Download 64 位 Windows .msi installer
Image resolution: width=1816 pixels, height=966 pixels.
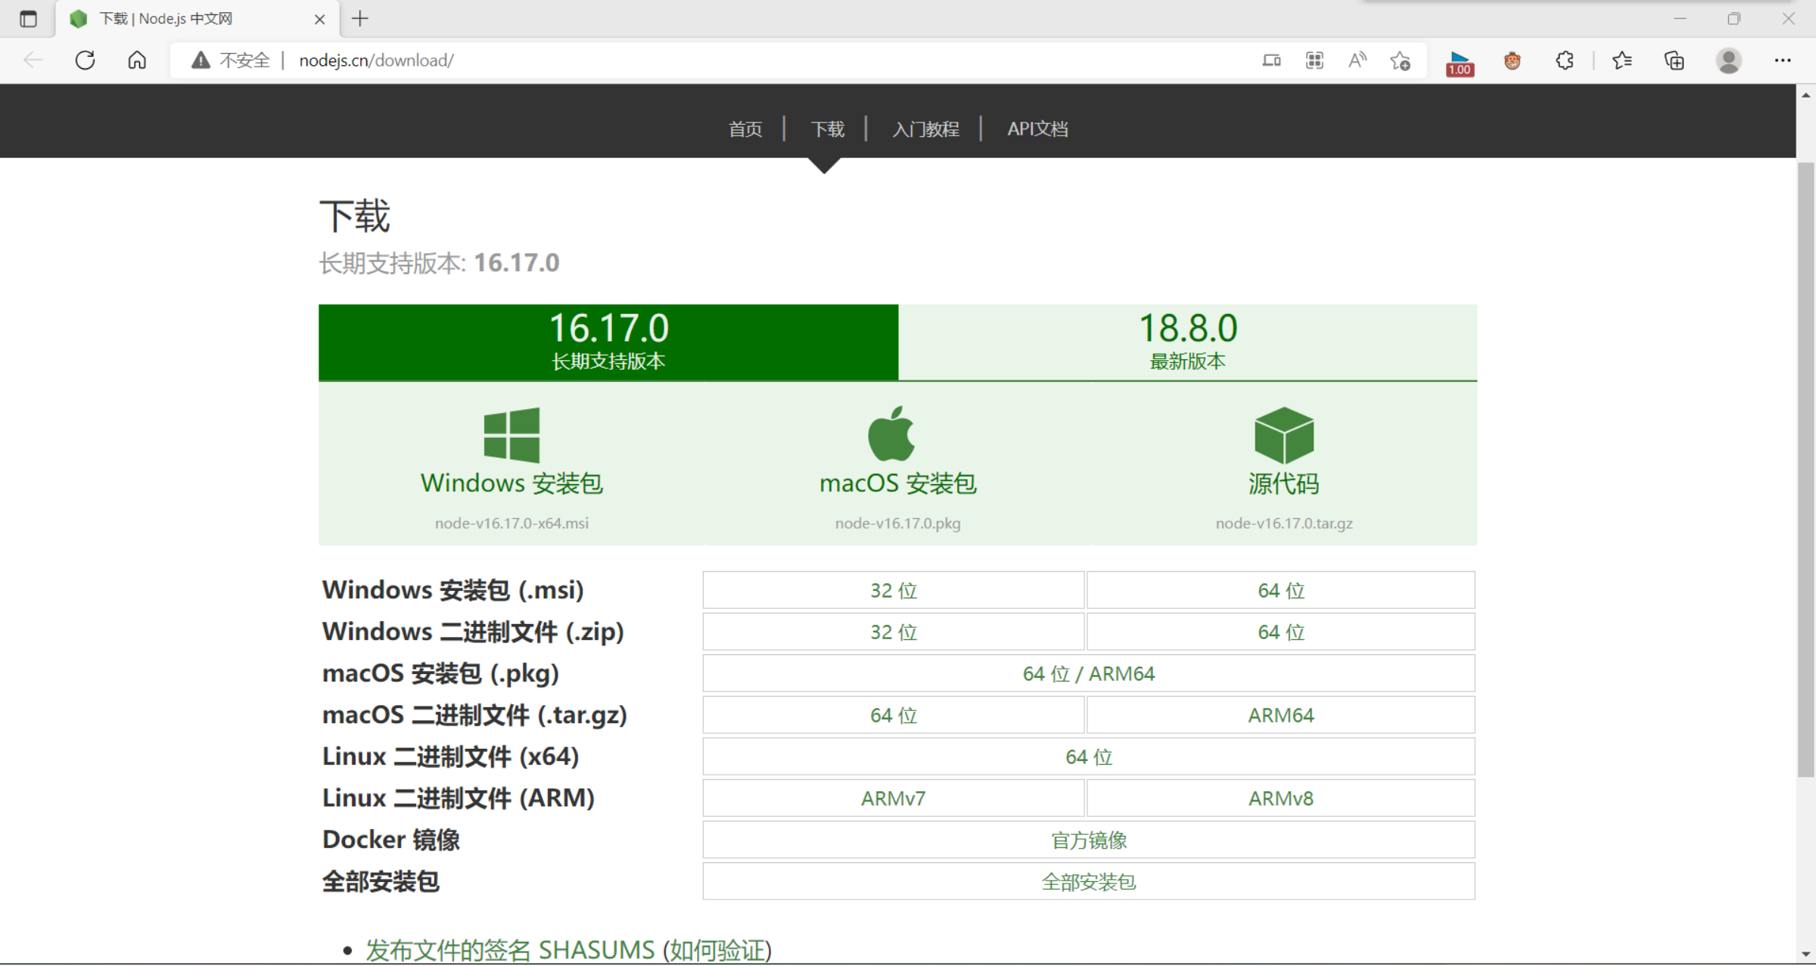click(x=1280, y=590)
